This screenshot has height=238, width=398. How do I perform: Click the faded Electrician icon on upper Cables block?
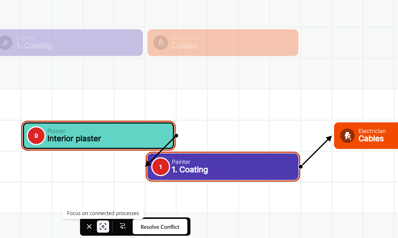click(161, 43)
